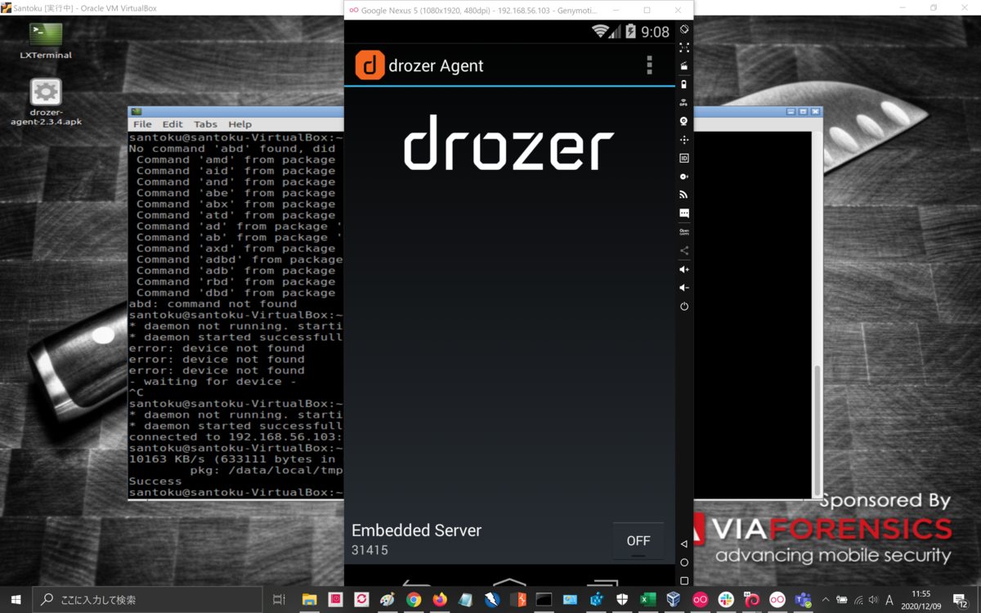Open Genymotion screen capture clapperboard tool
The height and width of the screenshot is (613, 981).
(x=684, y=66)
